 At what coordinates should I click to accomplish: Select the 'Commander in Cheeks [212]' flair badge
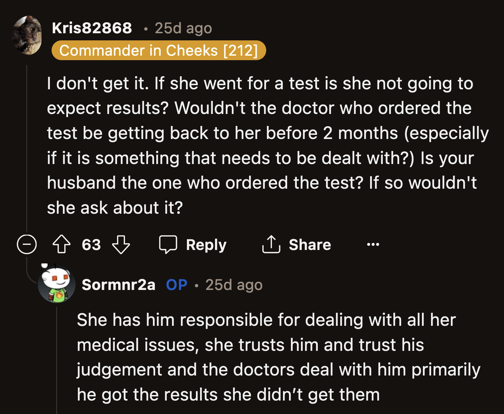158,50
